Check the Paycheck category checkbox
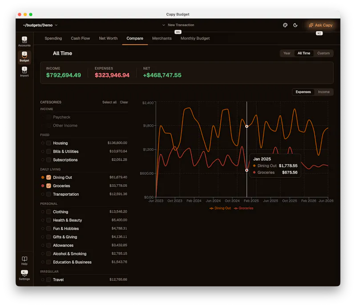 [x=49, y=117]
